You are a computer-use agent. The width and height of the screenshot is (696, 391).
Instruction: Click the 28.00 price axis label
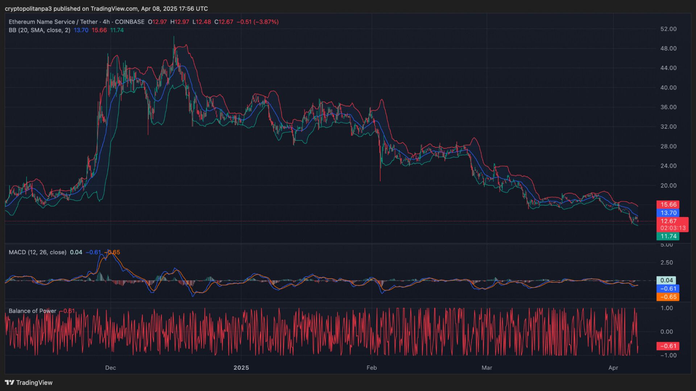click(668, 146)
